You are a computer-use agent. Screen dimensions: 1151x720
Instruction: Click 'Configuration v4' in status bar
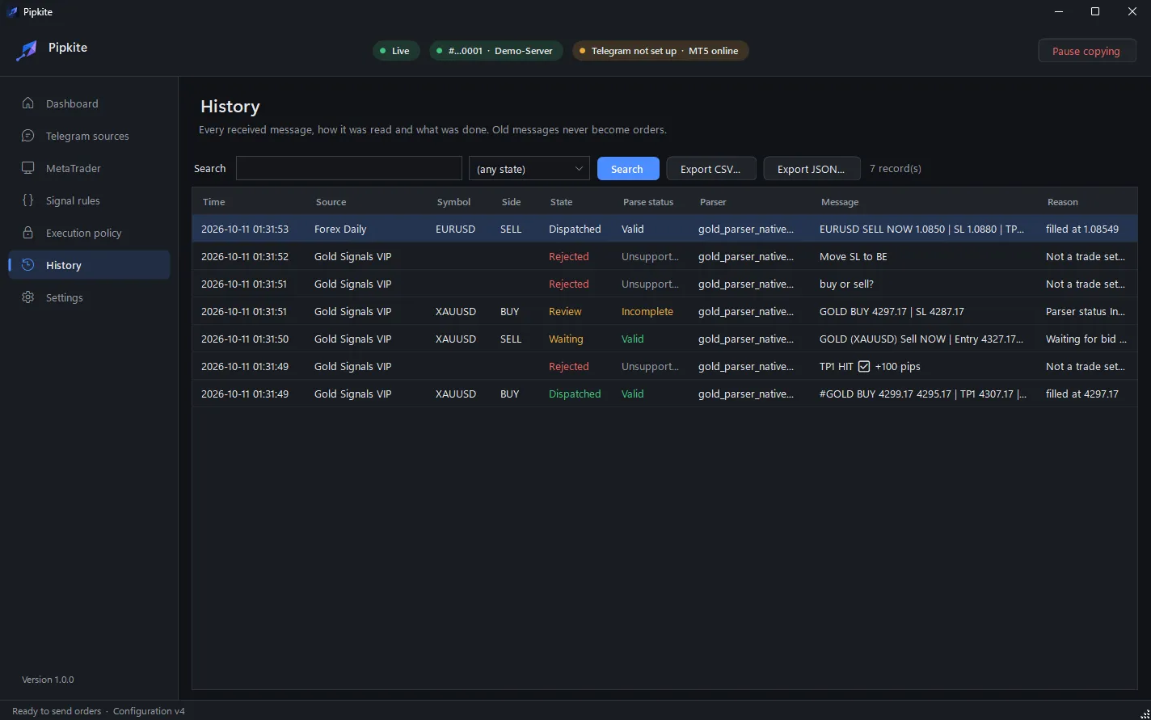[149, 711]
